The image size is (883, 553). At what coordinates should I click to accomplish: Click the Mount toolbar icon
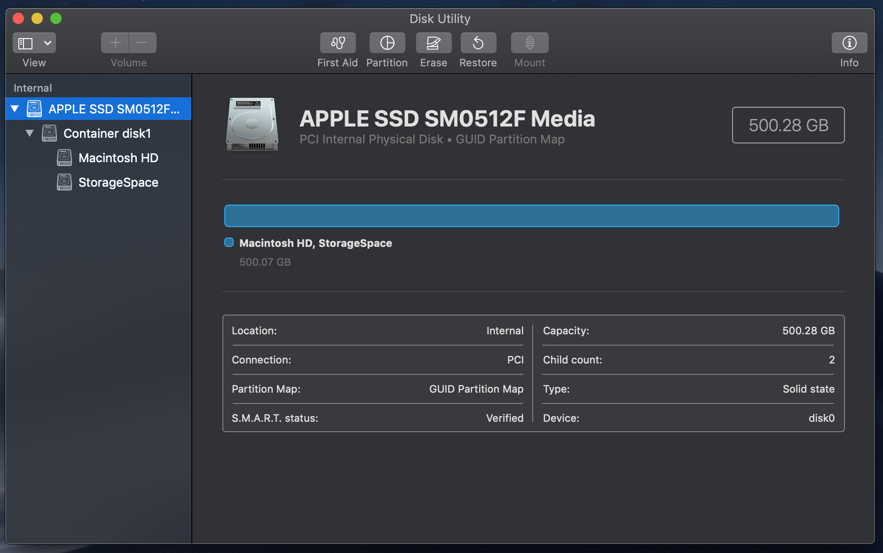(x=529, y=43)
